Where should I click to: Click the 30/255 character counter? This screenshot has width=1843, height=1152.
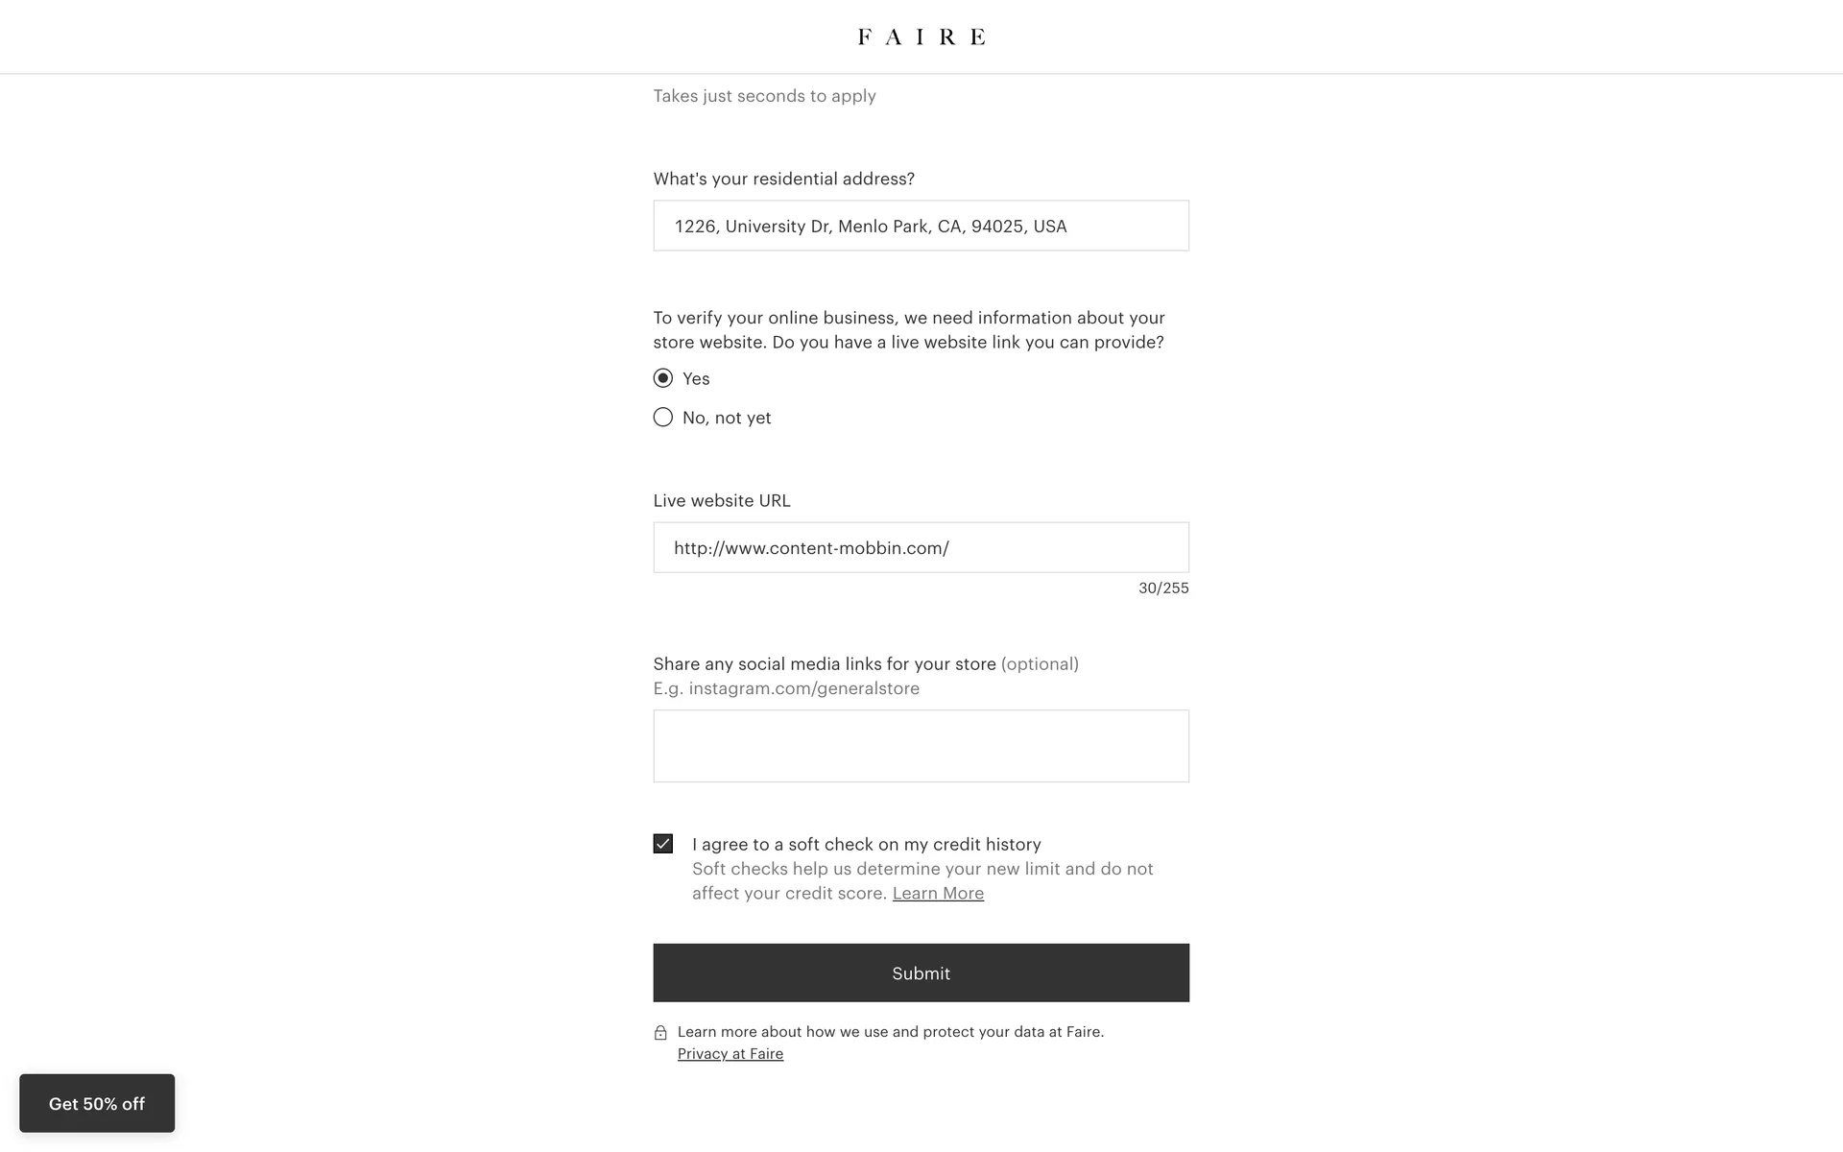(x=1163, y=588)
